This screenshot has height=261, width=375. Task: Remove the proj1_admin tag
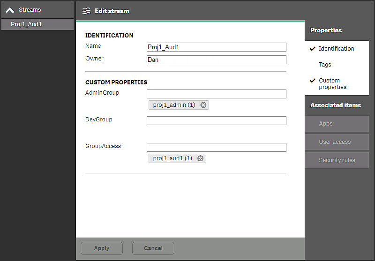click(203, 105)
